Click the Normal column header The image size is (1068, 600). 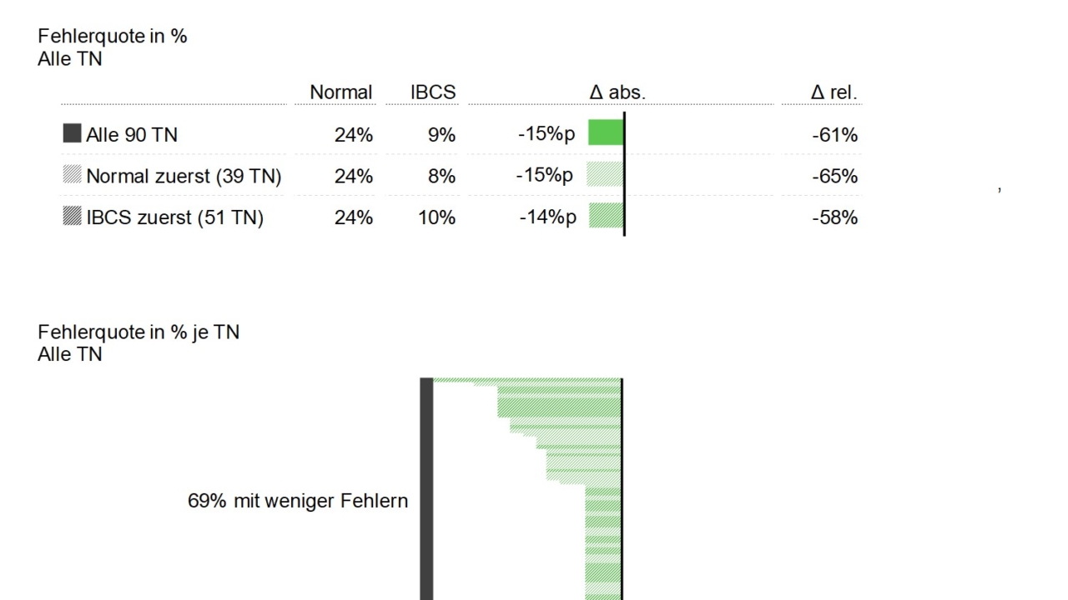(341, 92)
